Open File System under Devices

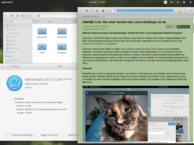coord(18,60)
